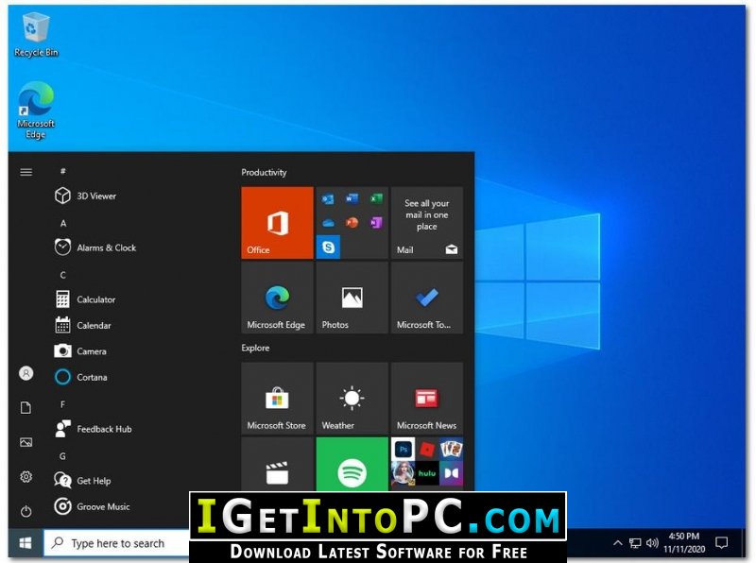Screen dimensions: 756x563
Task: Open the Mail live tile
Action: (426, 223)
